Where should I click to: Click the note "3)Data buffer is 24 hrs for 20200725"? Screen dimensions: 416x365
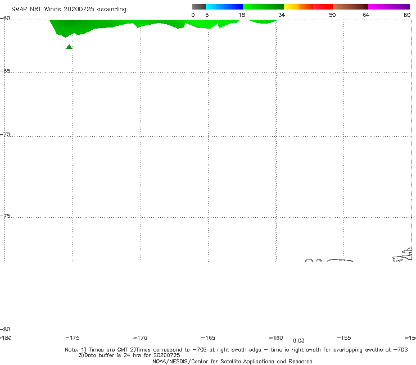(129, 355)
